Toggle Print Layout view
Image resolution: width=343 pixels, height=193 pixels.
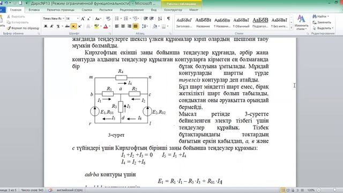click(283, 190)
